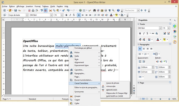Adjust the zoom slider handle

tap(160, 99)
